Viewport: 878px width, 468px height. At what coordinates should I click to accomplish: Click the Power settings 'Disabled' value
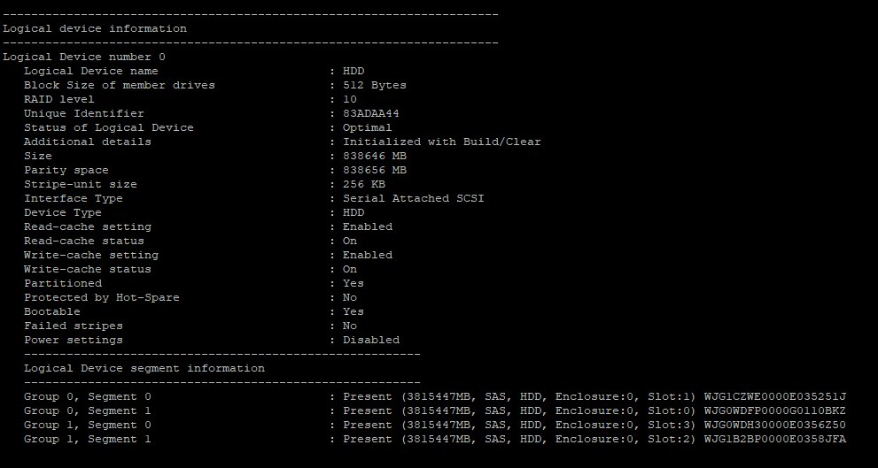[x=370, y=340]
